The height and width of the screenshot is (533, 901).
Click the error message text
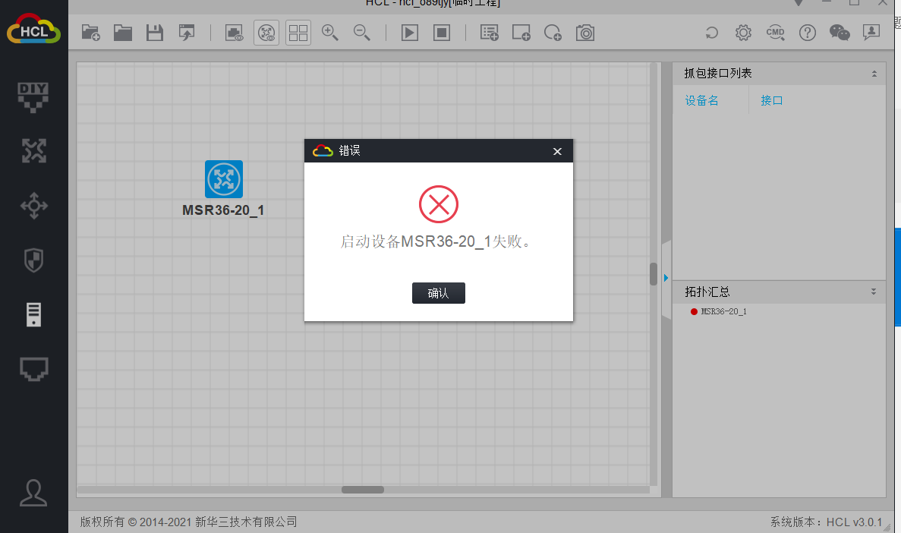tap(436, 241)
